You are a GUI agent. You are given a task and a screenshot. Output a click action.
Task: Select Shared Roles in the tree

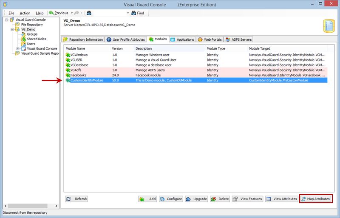pyautogui.click(x=37, y=39)
